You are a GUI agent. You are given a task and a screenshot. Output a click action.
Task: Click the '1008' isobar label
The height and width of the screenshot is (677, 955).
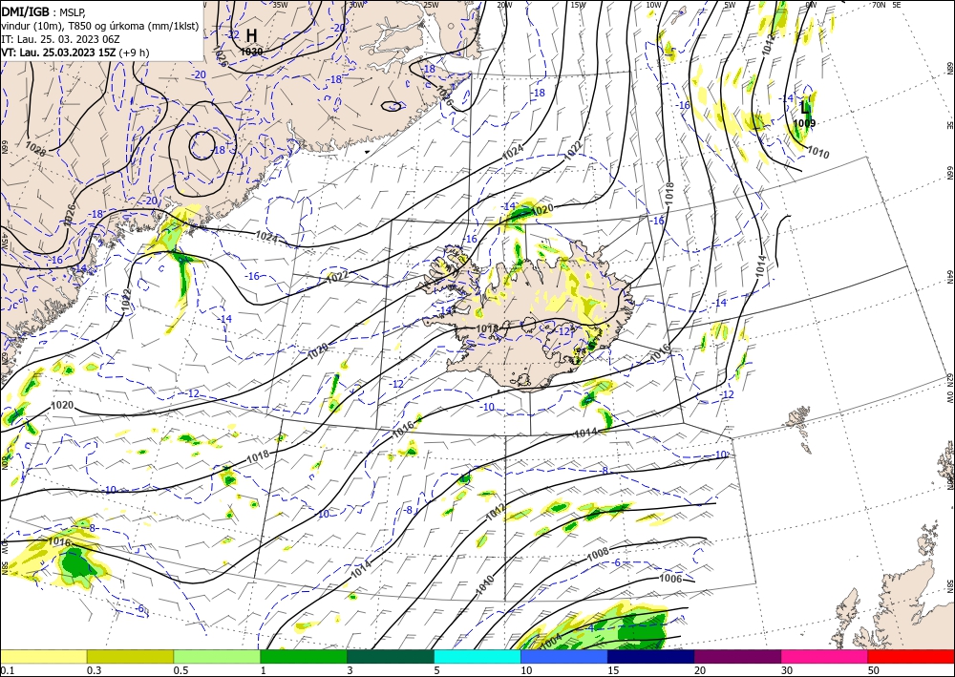click(x=598, y=555)
